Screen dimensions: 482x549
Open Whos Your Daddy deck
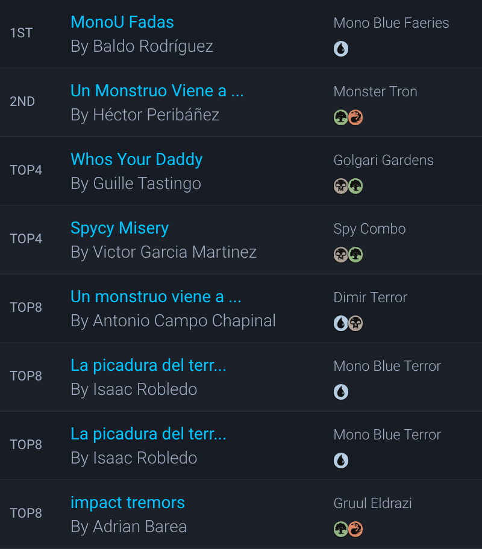[x=136, y=160]
